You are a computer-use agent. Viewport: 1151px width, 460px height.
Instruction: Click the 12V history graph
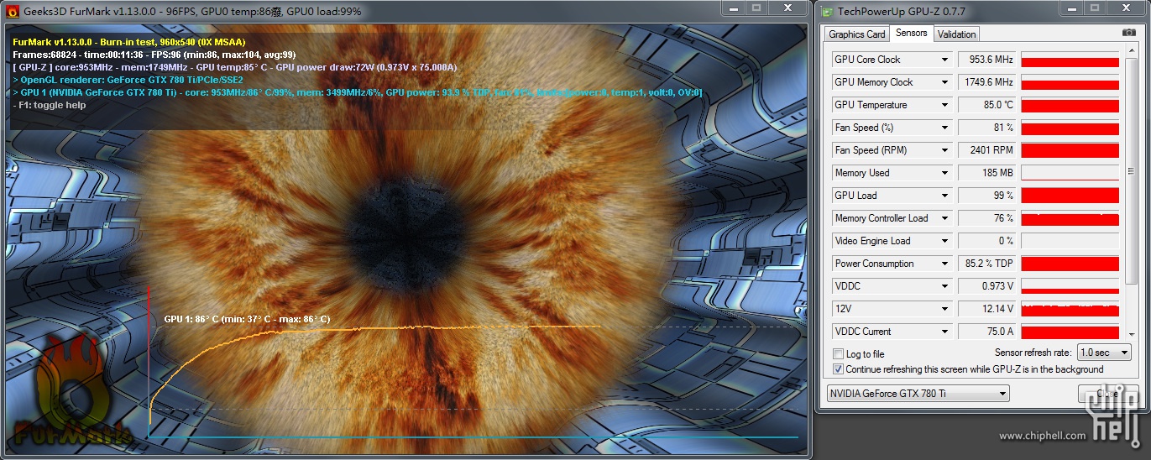[1070, 309]
